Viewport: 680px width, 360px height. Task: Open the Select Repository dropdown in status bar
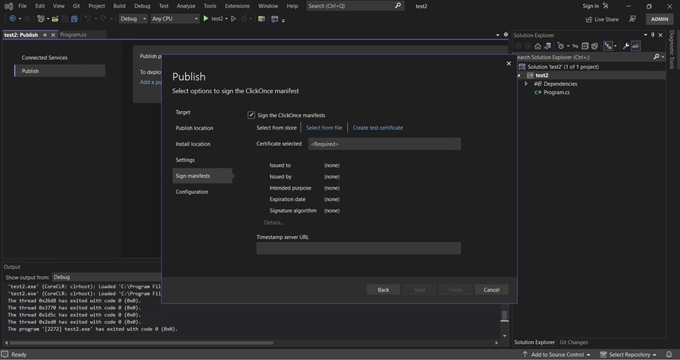tap(628, 354)
